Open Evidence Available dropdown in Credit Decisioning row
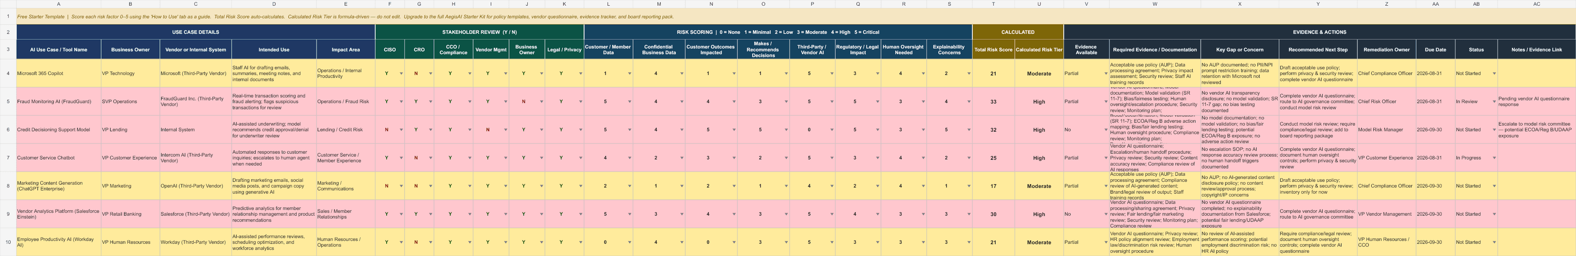The image size is (1576, 256). pos(1106,130)
